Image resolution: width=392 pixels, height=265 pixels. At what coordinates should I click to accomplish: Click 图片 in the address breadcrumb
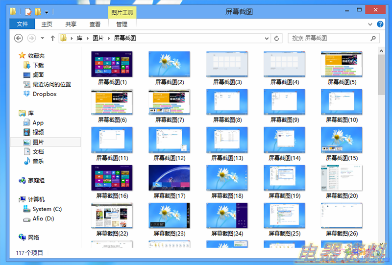coord(98,38)
